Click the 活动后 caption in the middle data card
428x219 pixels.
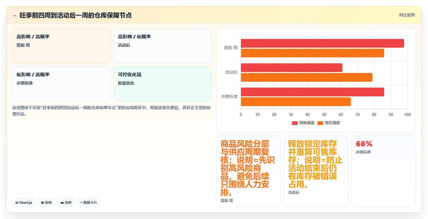(x=294, y=193)
